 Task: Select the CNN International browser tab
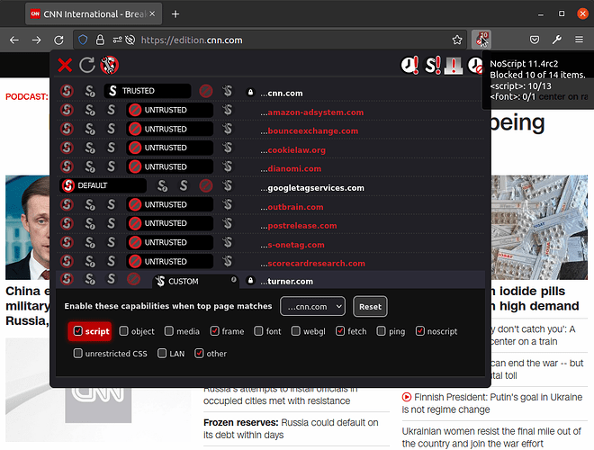90,13
